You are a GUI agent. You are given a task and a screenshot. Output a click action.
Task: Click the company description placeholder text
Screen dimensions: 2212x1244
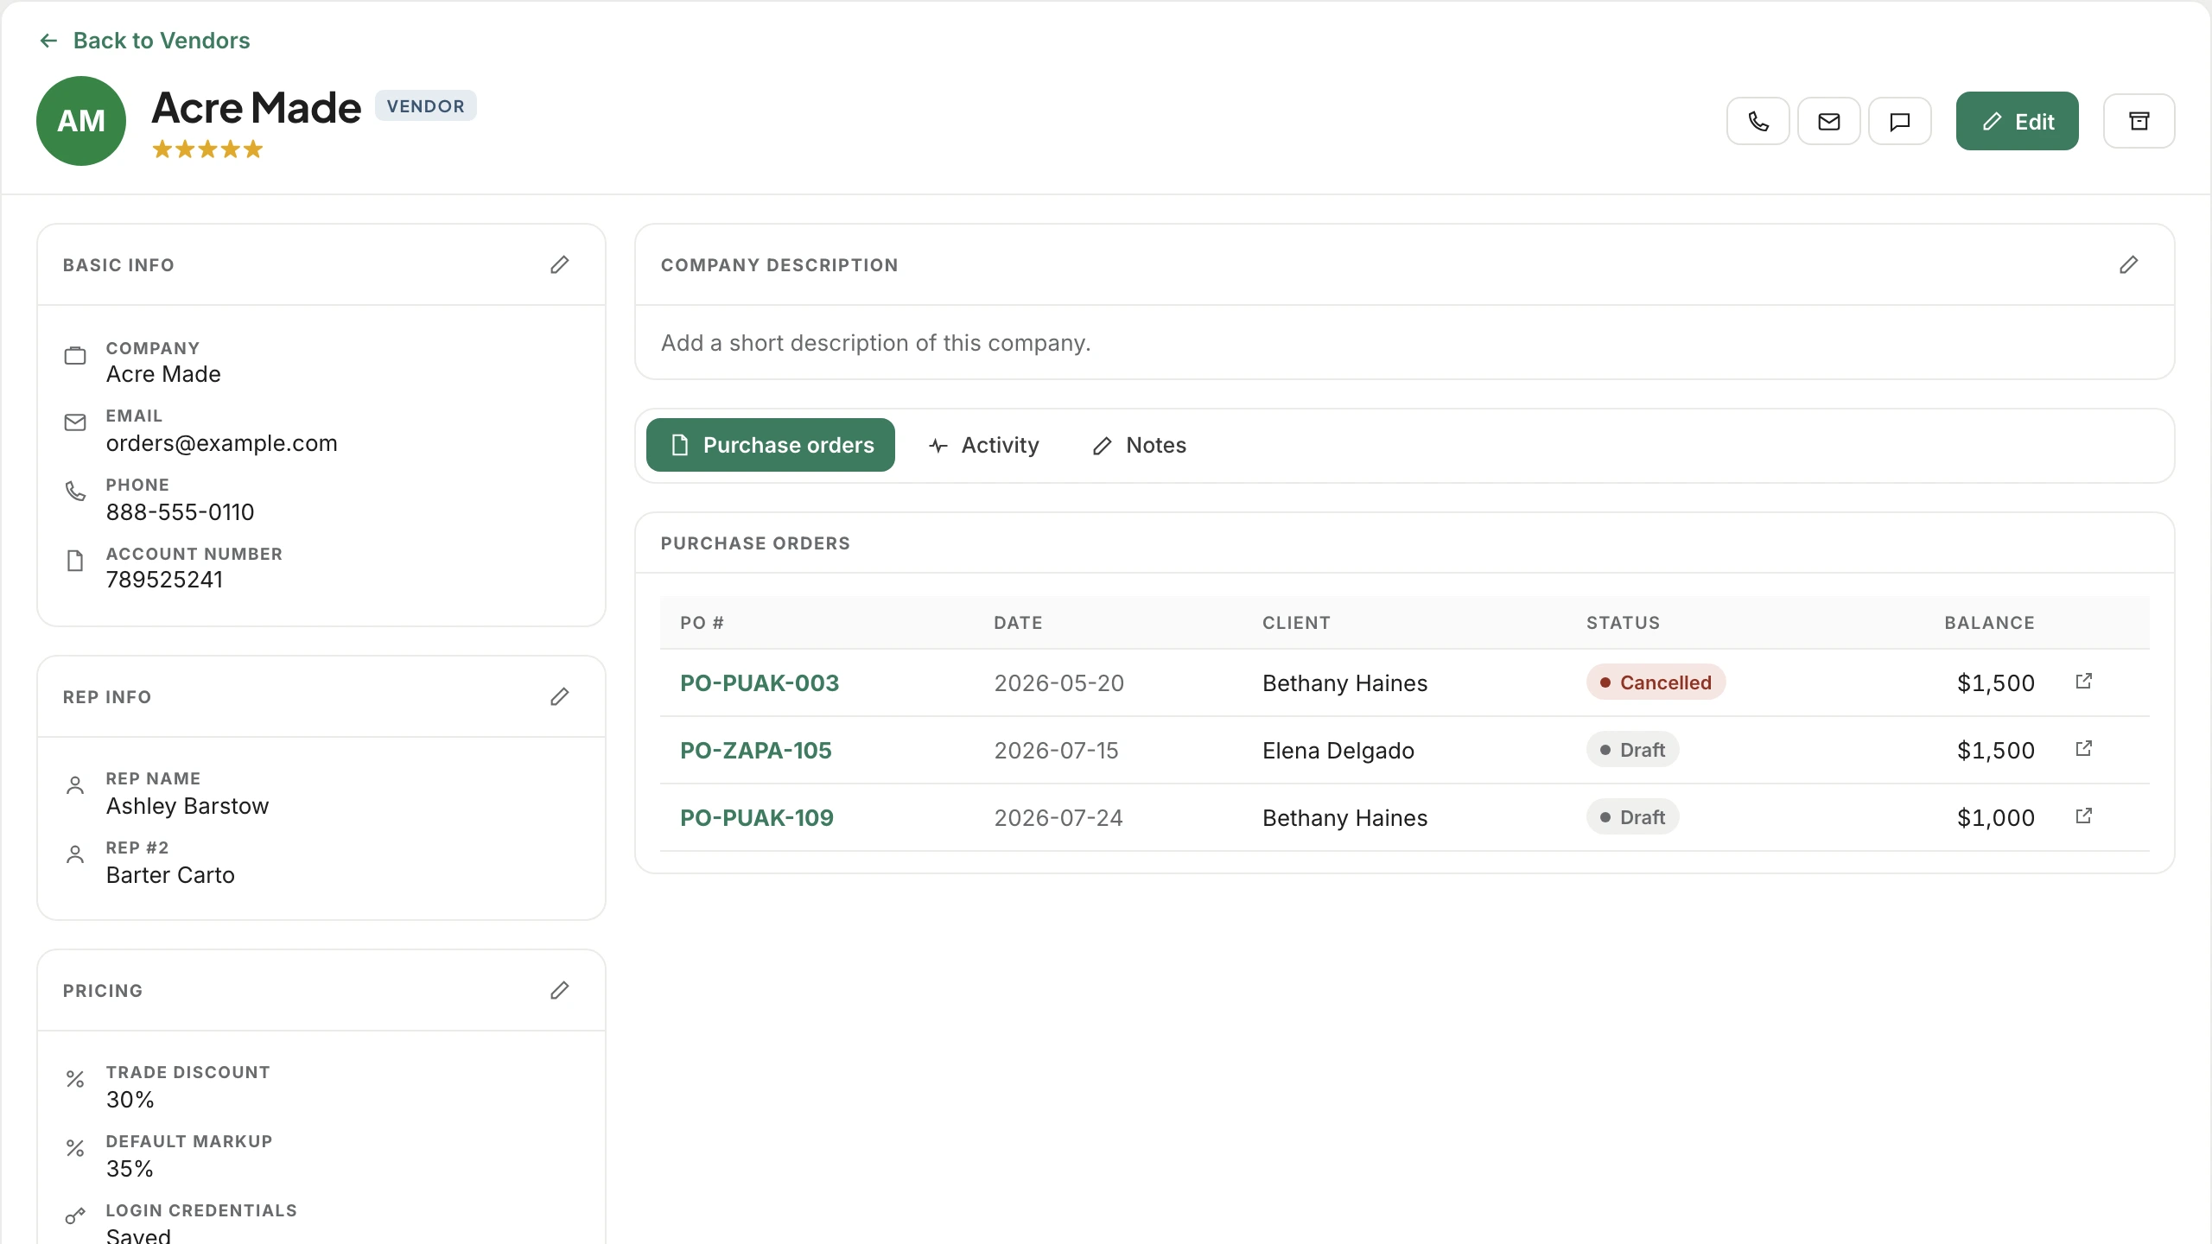[876, 343]
